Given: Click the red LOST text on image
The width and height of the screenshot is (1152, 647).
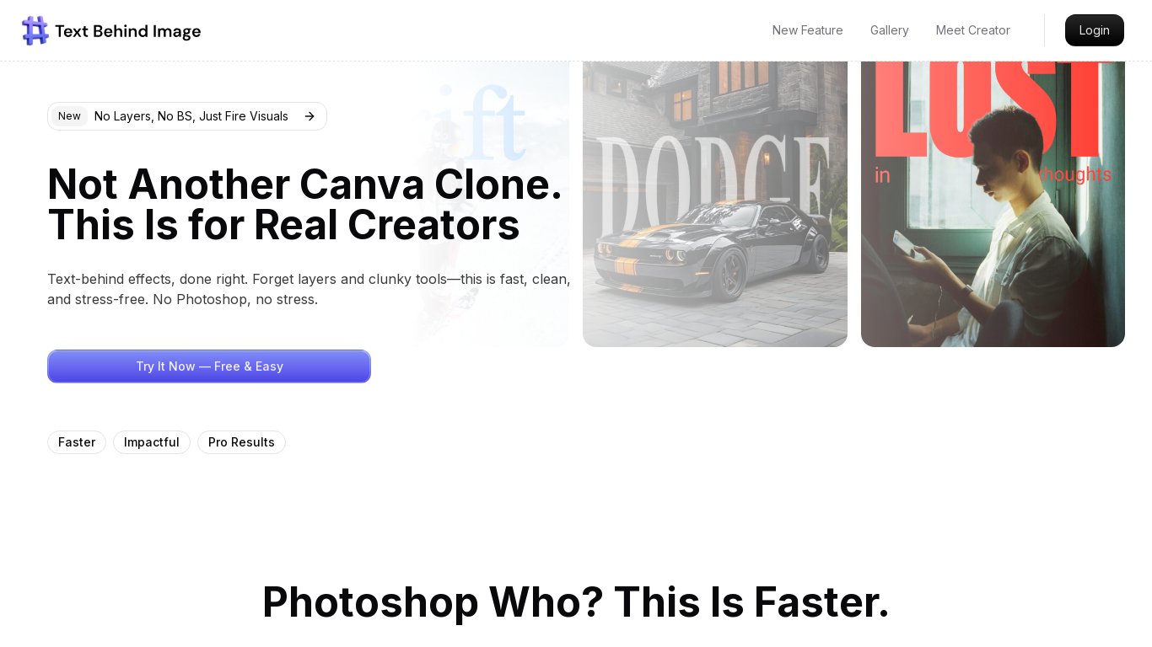Looking at the screenshot, I should pos(988,108).
